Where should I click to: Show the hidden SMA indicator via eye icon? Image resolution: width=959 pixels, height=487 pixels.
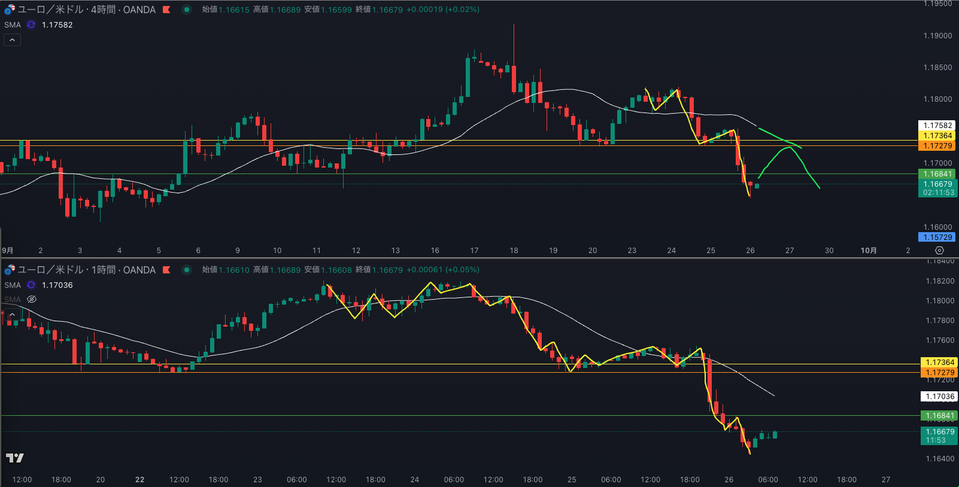tap(32, 299)
